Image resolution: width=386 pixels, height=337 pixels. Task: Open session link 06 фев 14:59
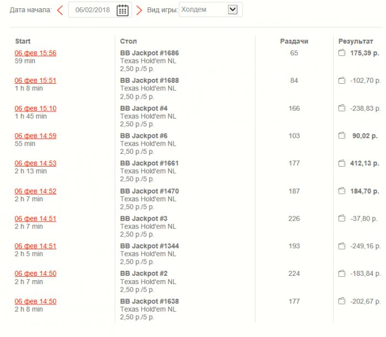35,136
